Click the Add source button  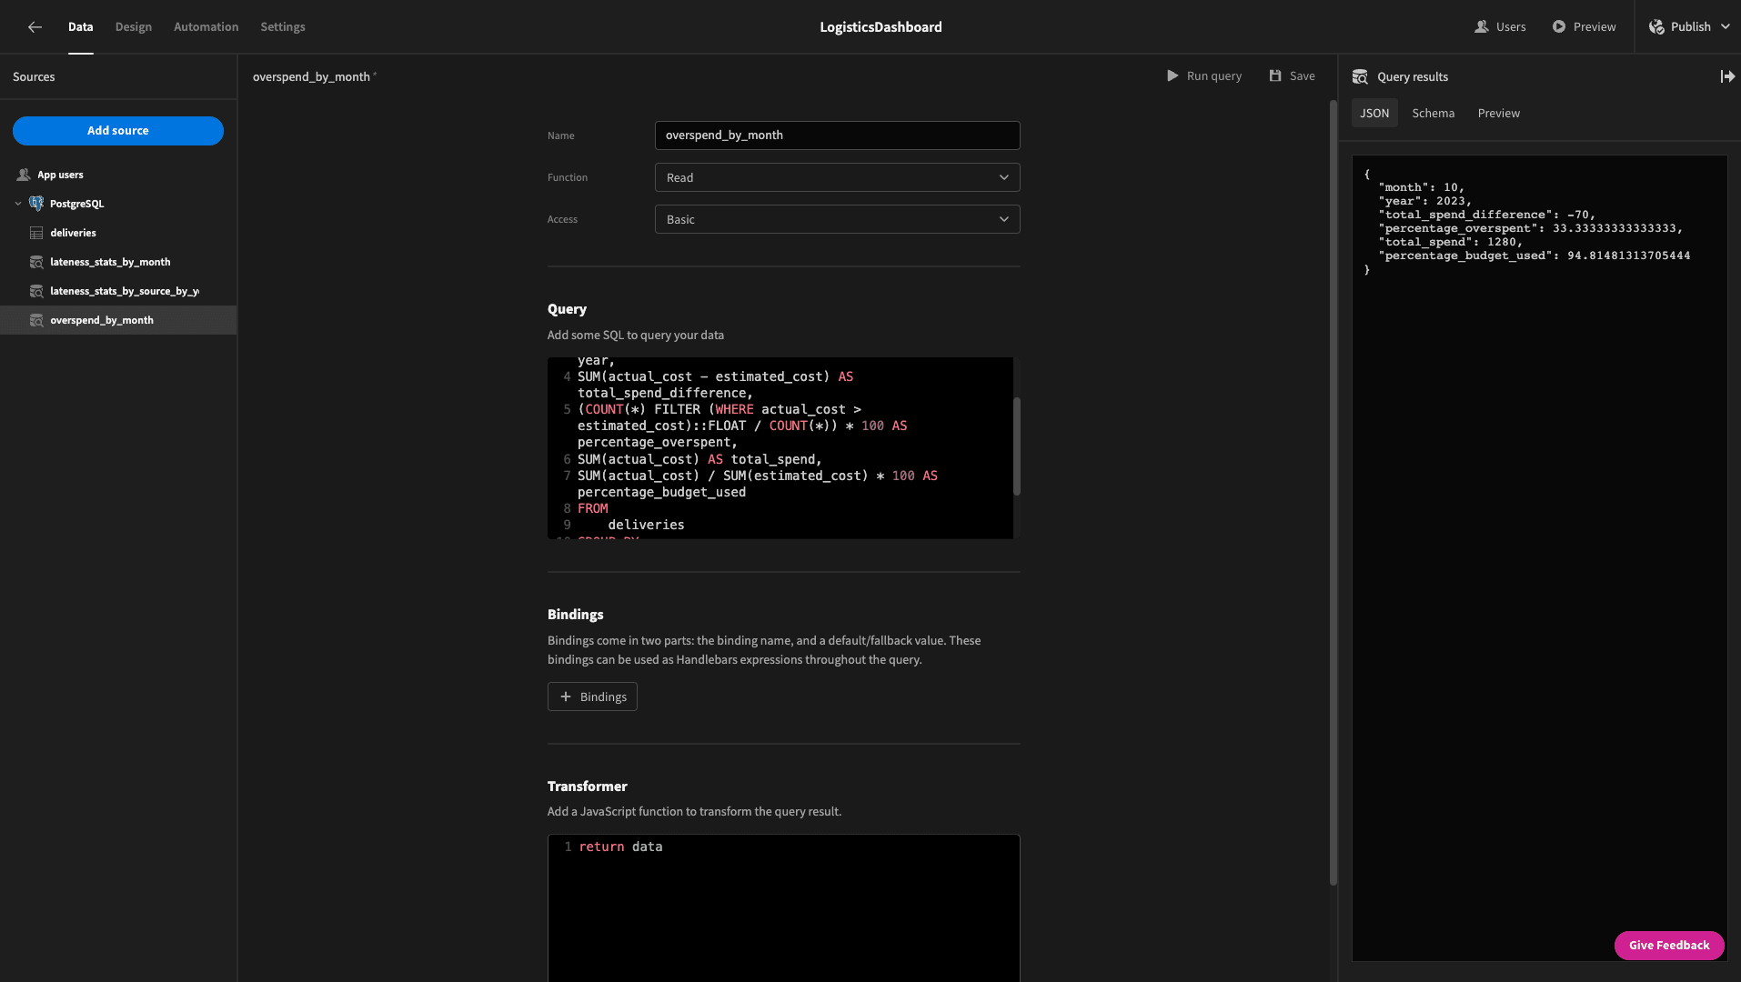[x=118, y=131]
